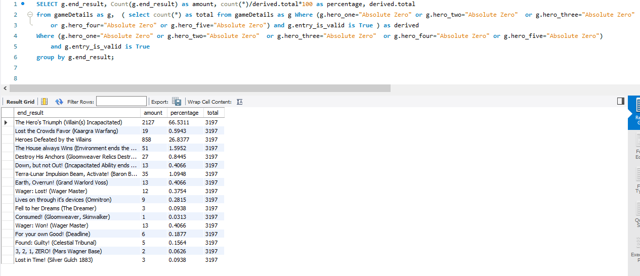Toggle the Wrap Cell Content icon
The width and height of the screenshot is (640, 276).
240,102
